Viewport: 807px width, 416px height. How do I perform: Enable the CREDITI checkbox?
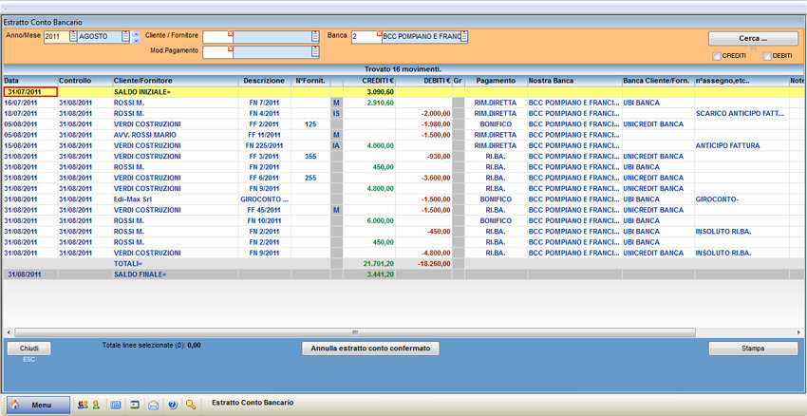(x=717, y=56)
